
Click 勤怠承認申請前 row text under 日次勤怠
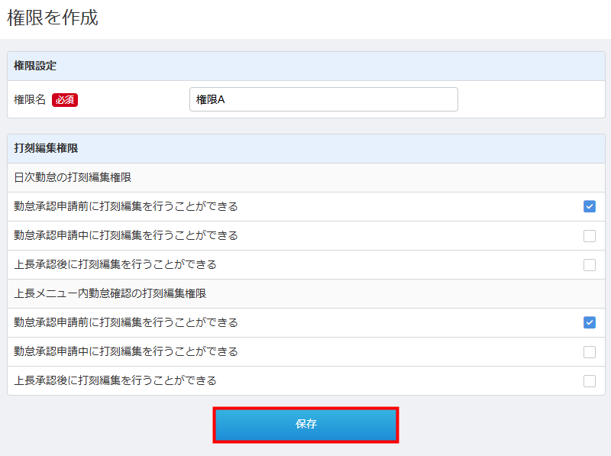tap(125, 206)
